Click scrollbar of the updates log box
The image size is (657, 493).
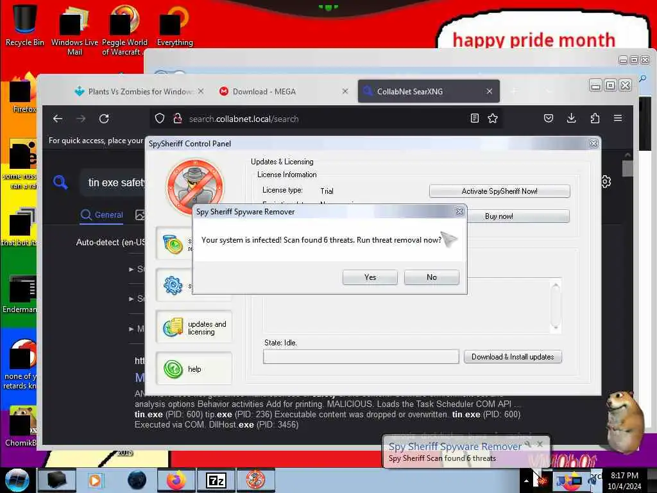556,306
